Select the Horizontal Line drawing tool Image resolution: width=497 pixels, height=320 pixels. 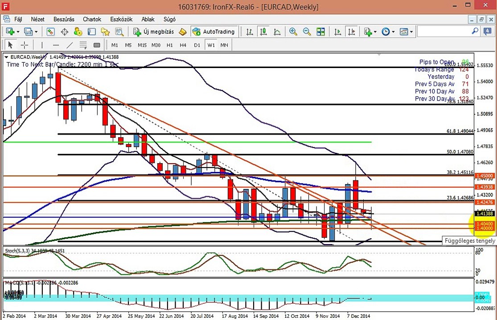click(56, 45)
